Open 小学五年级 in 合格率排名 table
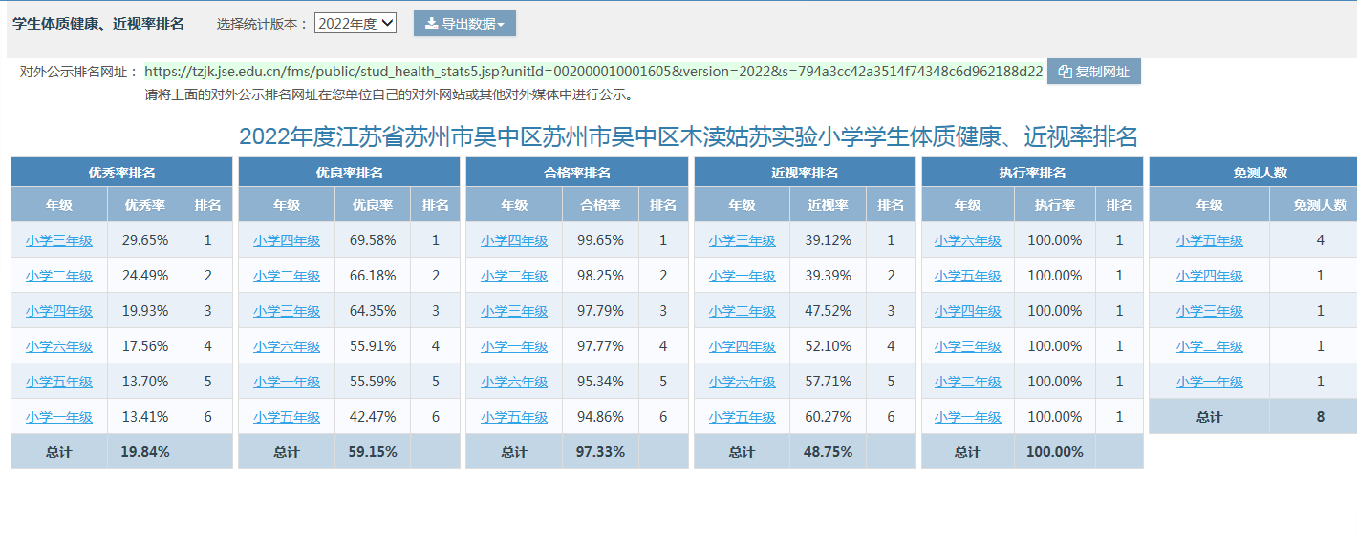The width and height of the screenshot is (1357, 539). (514, 417)
